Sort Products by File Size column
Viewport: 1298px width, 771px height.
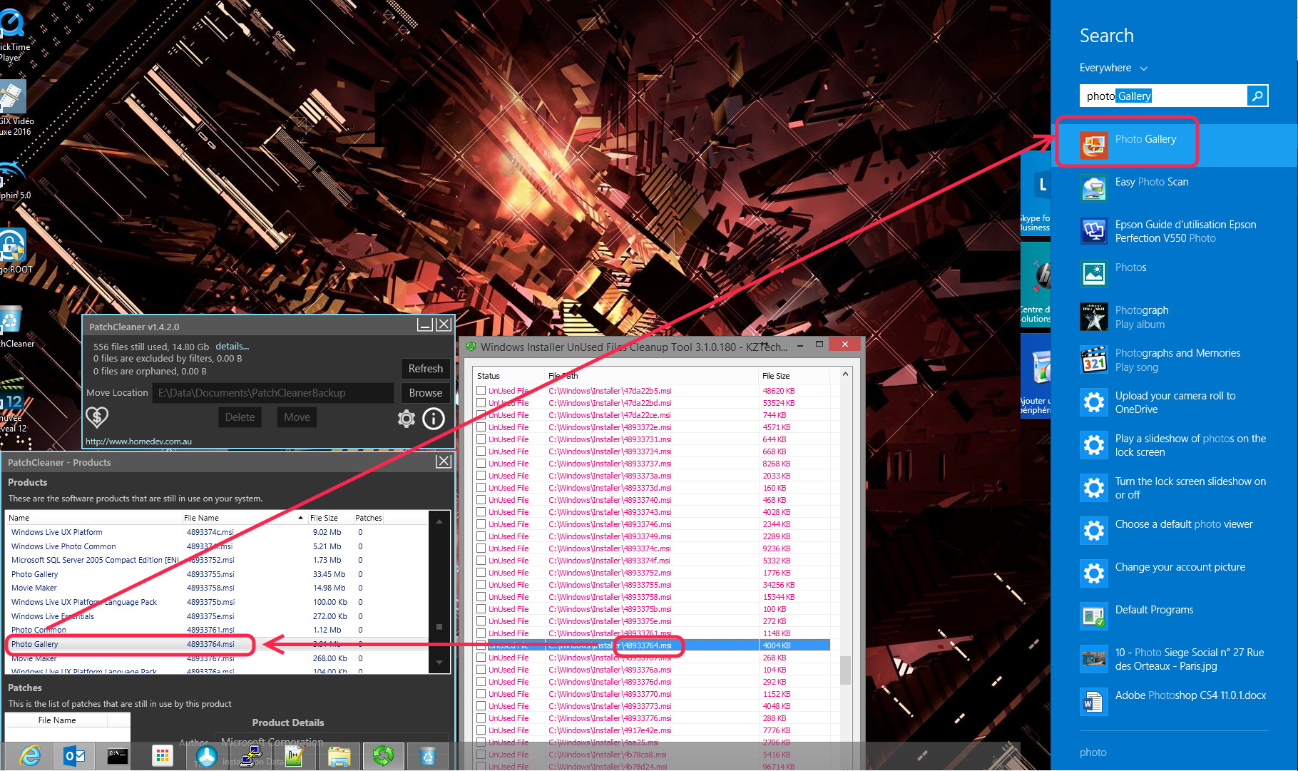point(330,518)
